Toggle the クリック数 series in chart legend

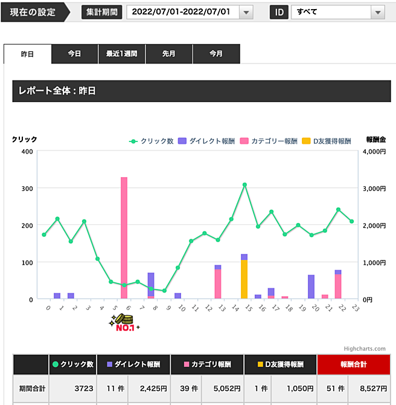pos(151,141)
